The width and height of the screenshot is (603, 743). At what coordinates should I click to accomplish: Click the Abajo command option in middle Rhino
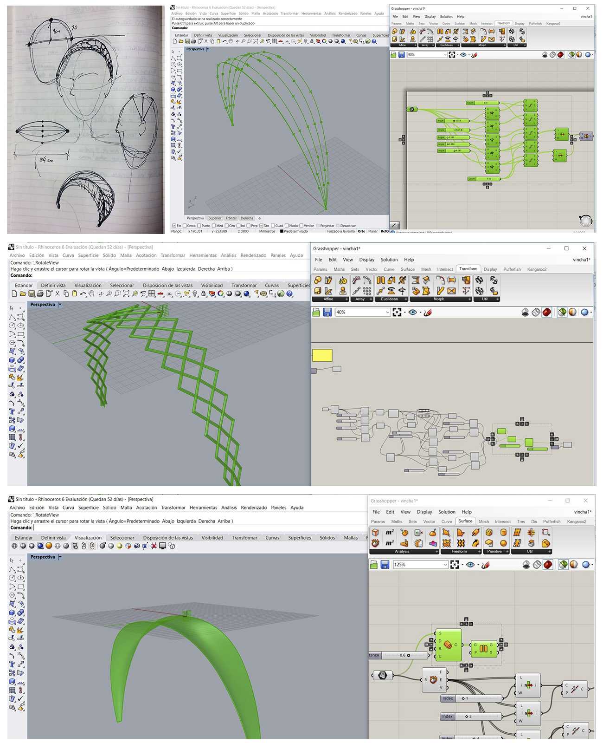click(x=168, y=269)
